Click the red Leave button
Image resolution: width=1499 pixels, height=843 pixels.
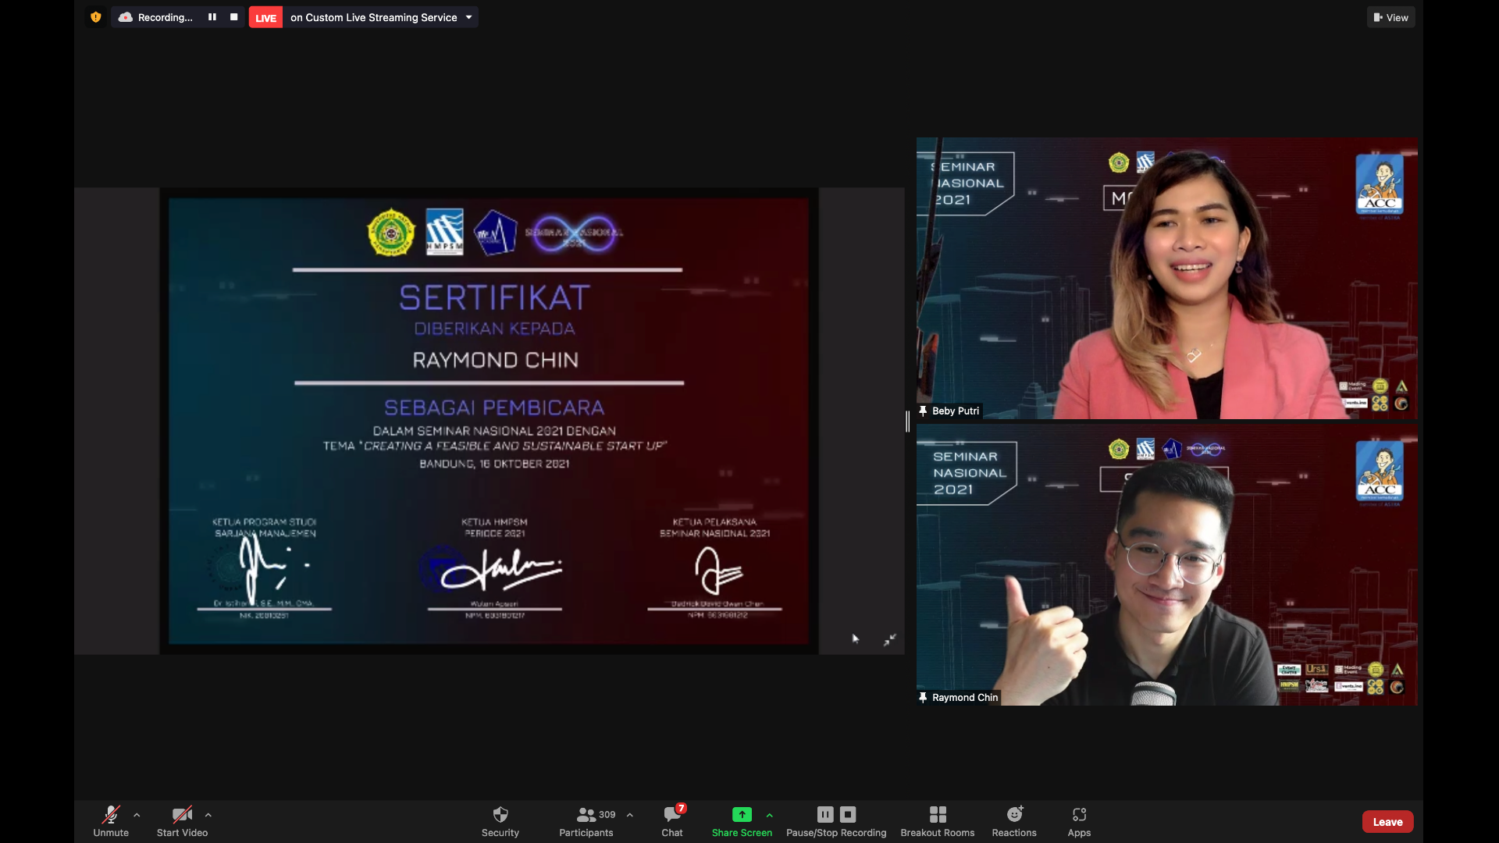1387,822
